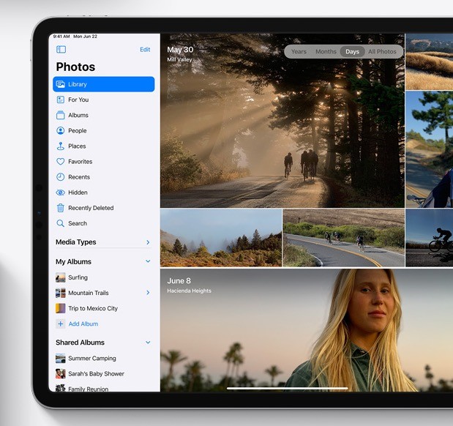
Task: Select the Hidden label
Action: [78, 193]
